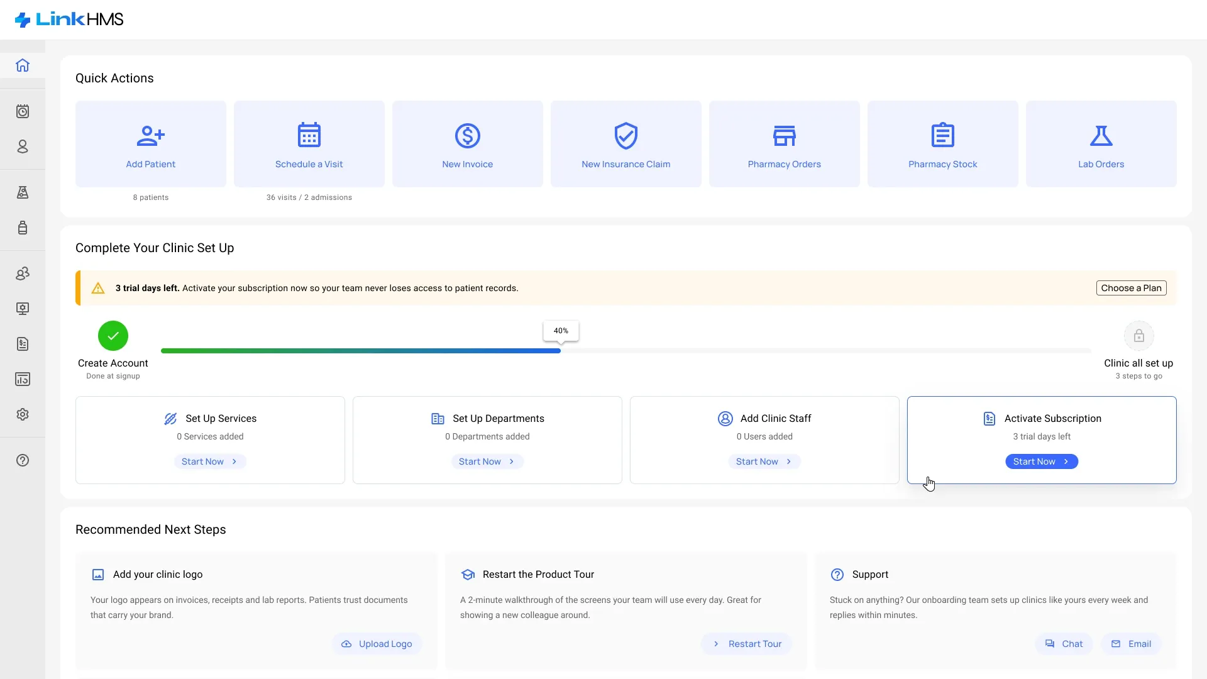Viewport: 1207px width, 679px height.
Task: Start a New Insurance Claim
Action: click(626, 144)
